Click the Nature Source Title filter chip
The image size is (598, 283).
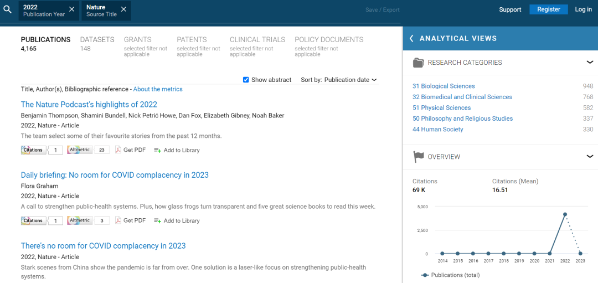coord(106,11)
